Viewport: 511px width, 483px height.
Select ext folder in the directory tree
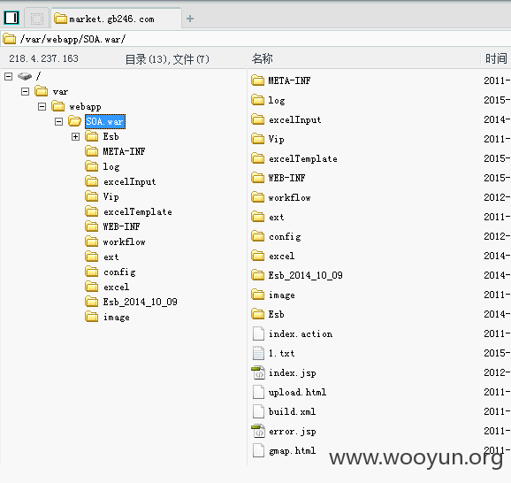[111, 257]
